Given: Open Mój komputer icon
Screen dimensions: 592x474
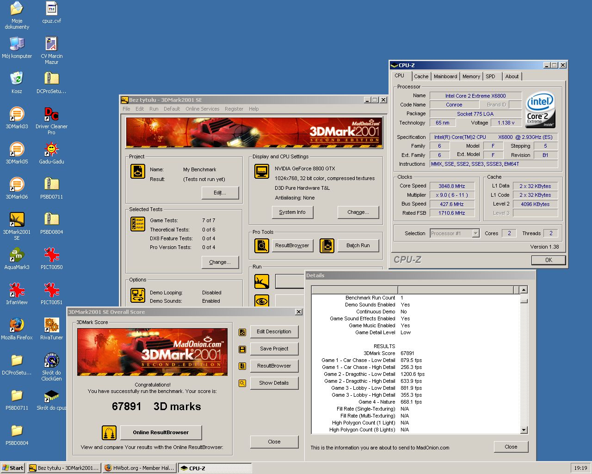Looking at the screenshot, I should [x=17, y=47].
